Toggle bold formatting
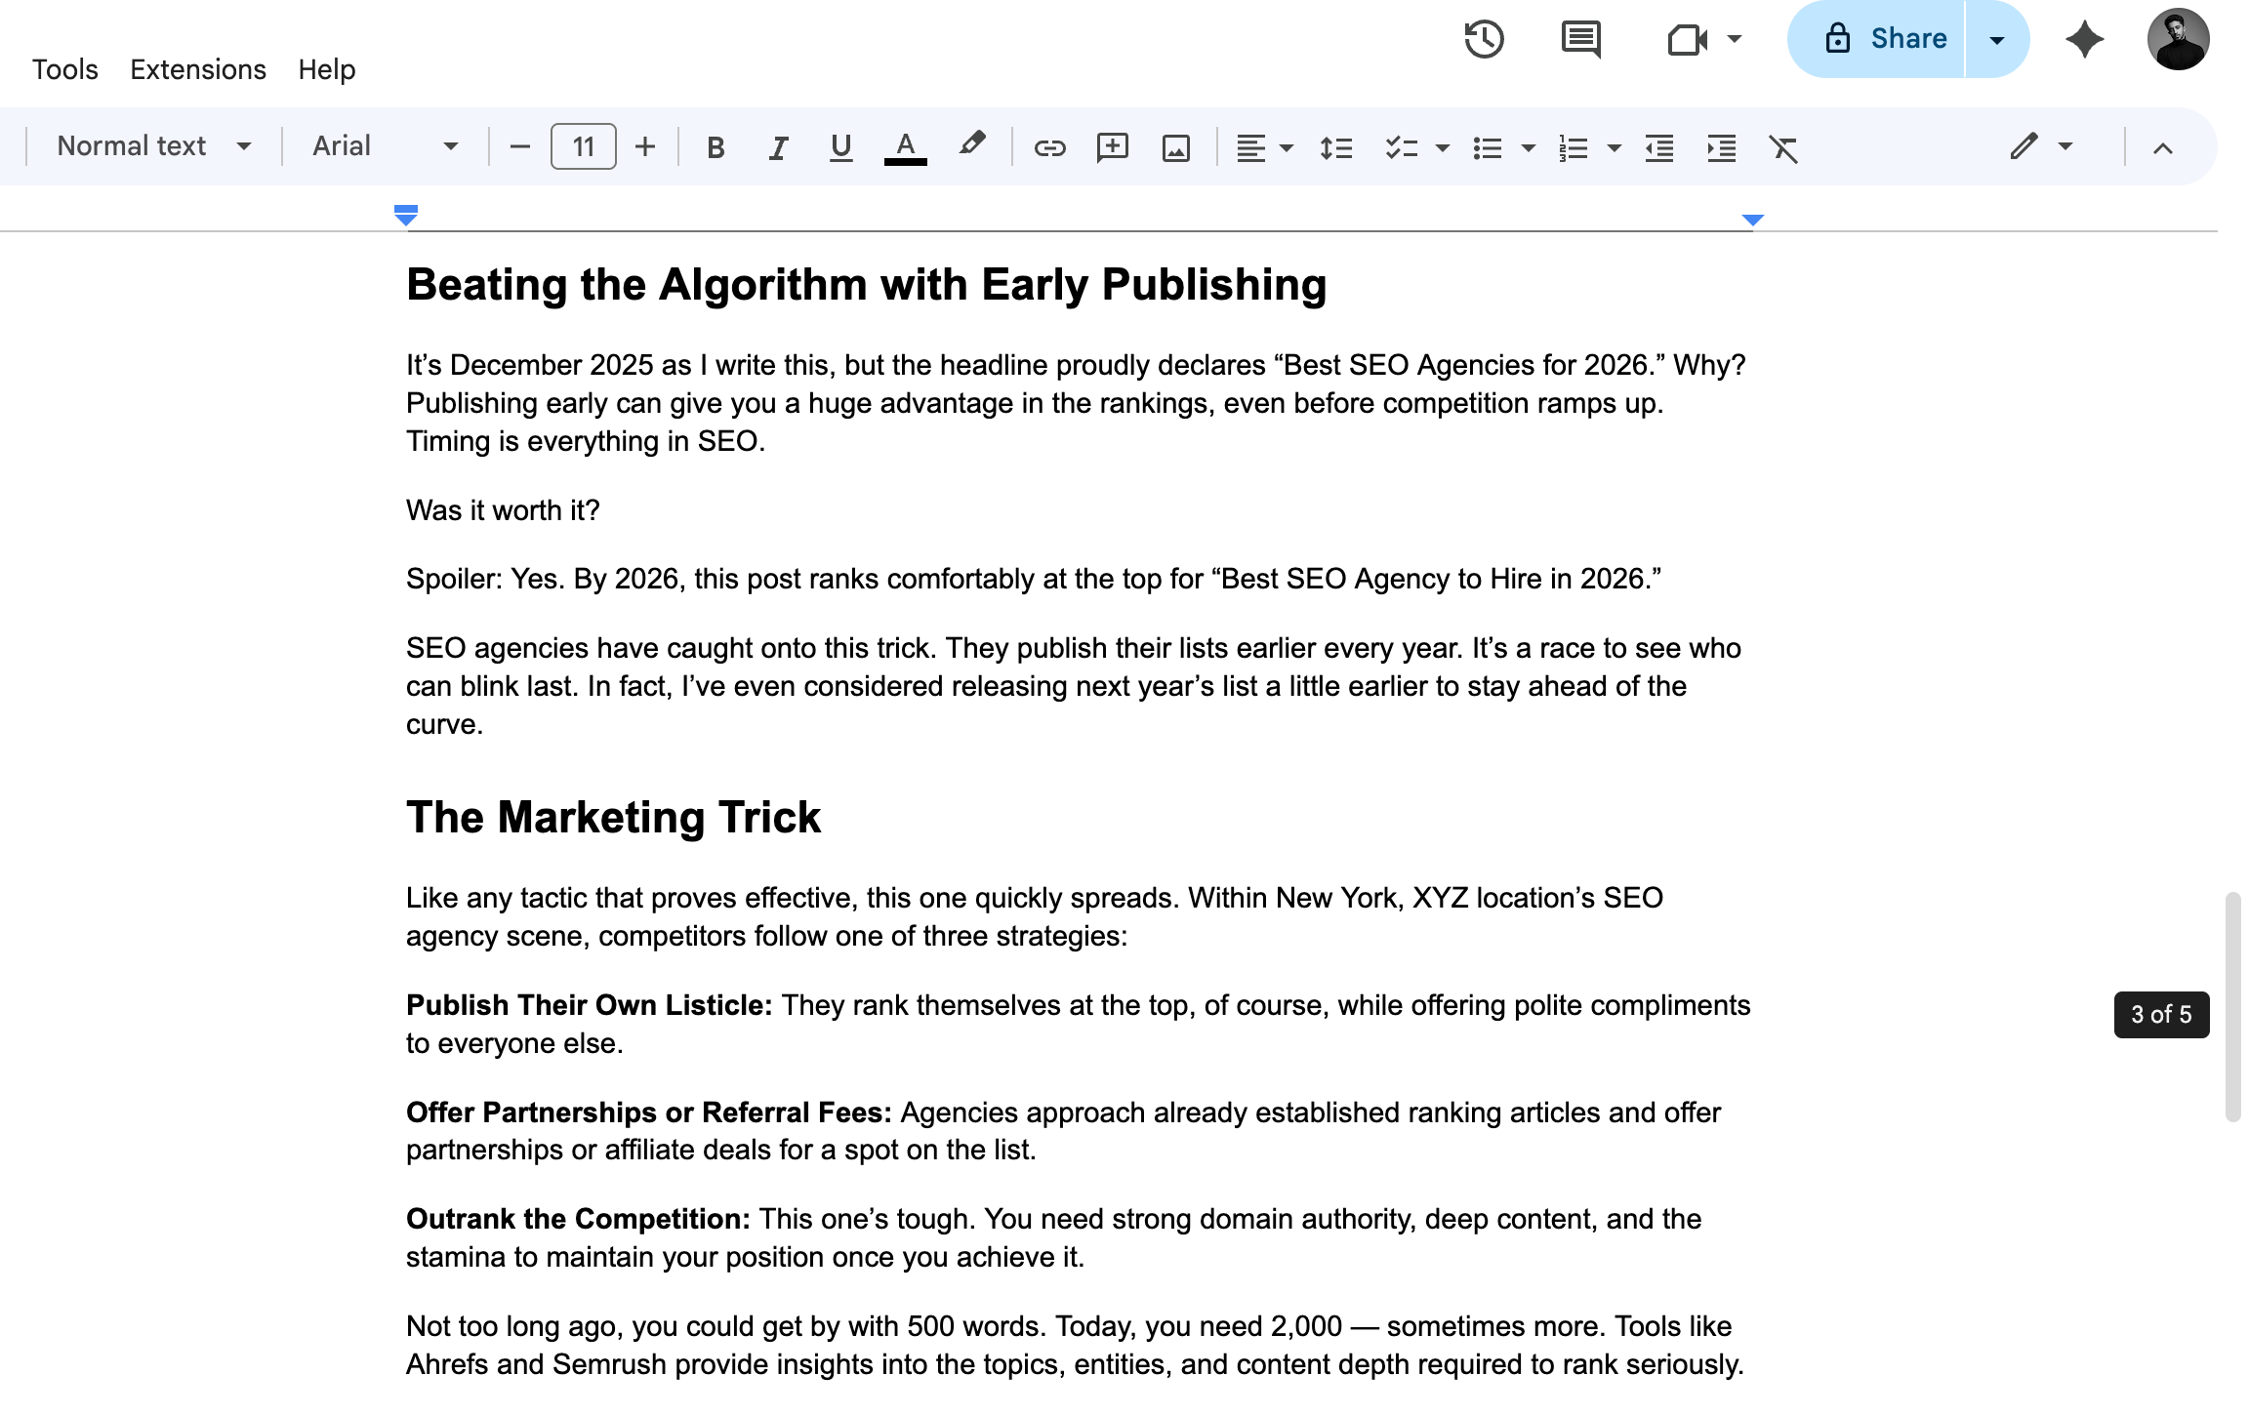The image size is (2249, 1415). tap(716, 147)
